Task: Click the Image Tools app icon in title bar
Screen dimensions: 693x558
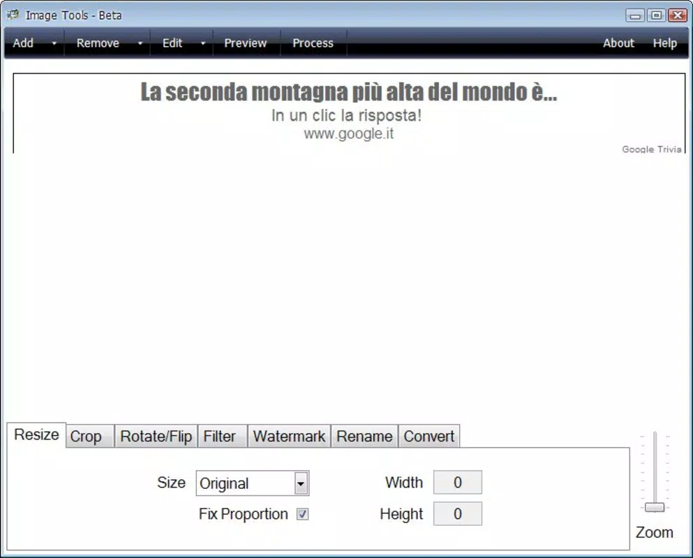Action: click(13, 15)
